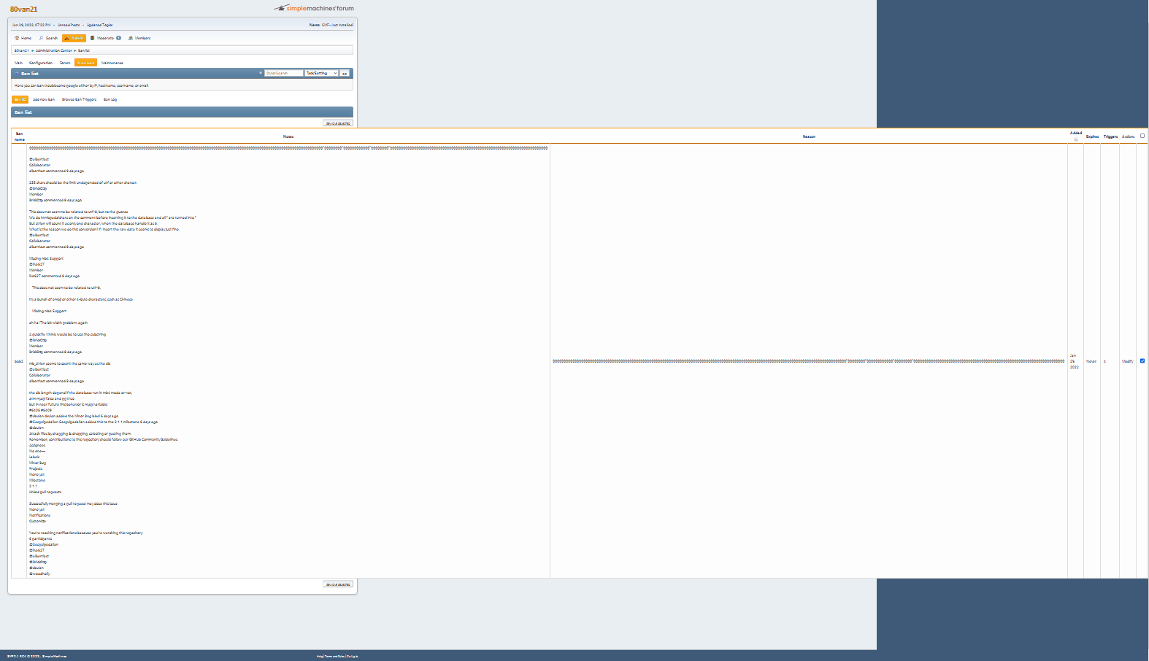Image resolution: width=1149 pixels, height=661 pixels.
Task: Click the bob2 ban name cell
Action: [x=19, y=361]
